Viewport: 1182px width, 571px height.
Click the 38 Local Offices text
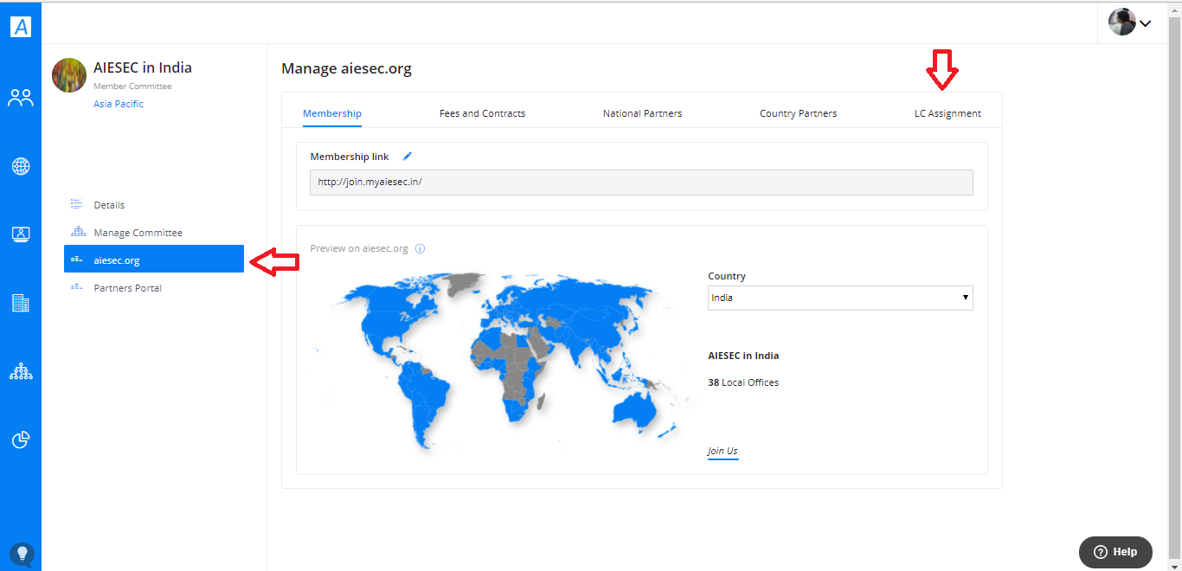coord(743,382)
